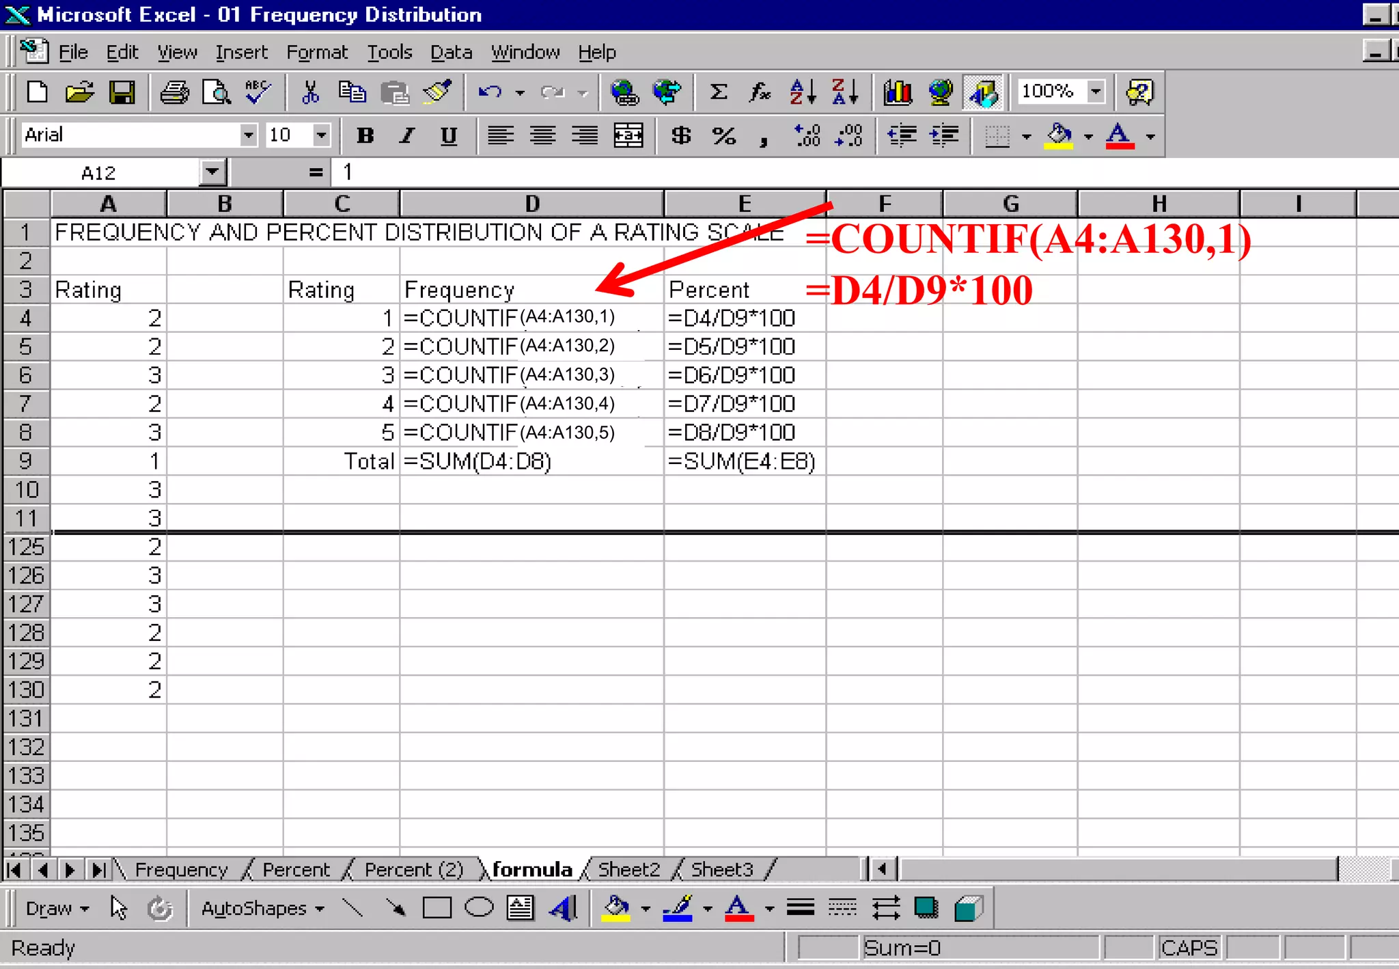
Task: Open the Name Box dropdown arrow
Action: [x=212, y=172]
